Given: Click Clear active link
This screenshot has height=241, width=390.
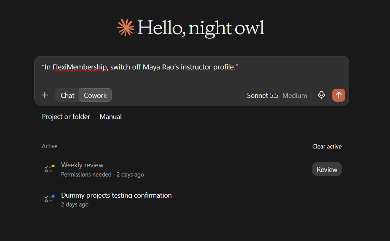Looking at the screenshot, I should [x=327, y=147].
